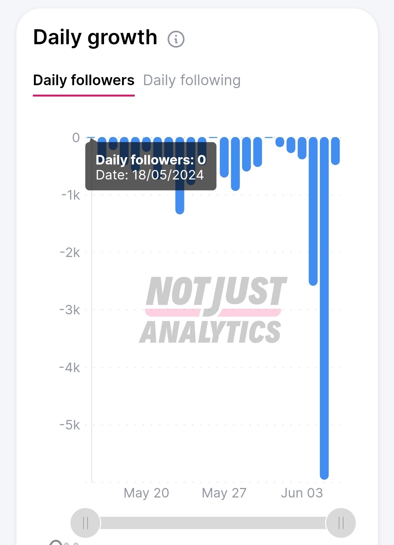Screen dimensions: 394x545
Task: Click the Jun 03 axis label
Action: (302, 493)
